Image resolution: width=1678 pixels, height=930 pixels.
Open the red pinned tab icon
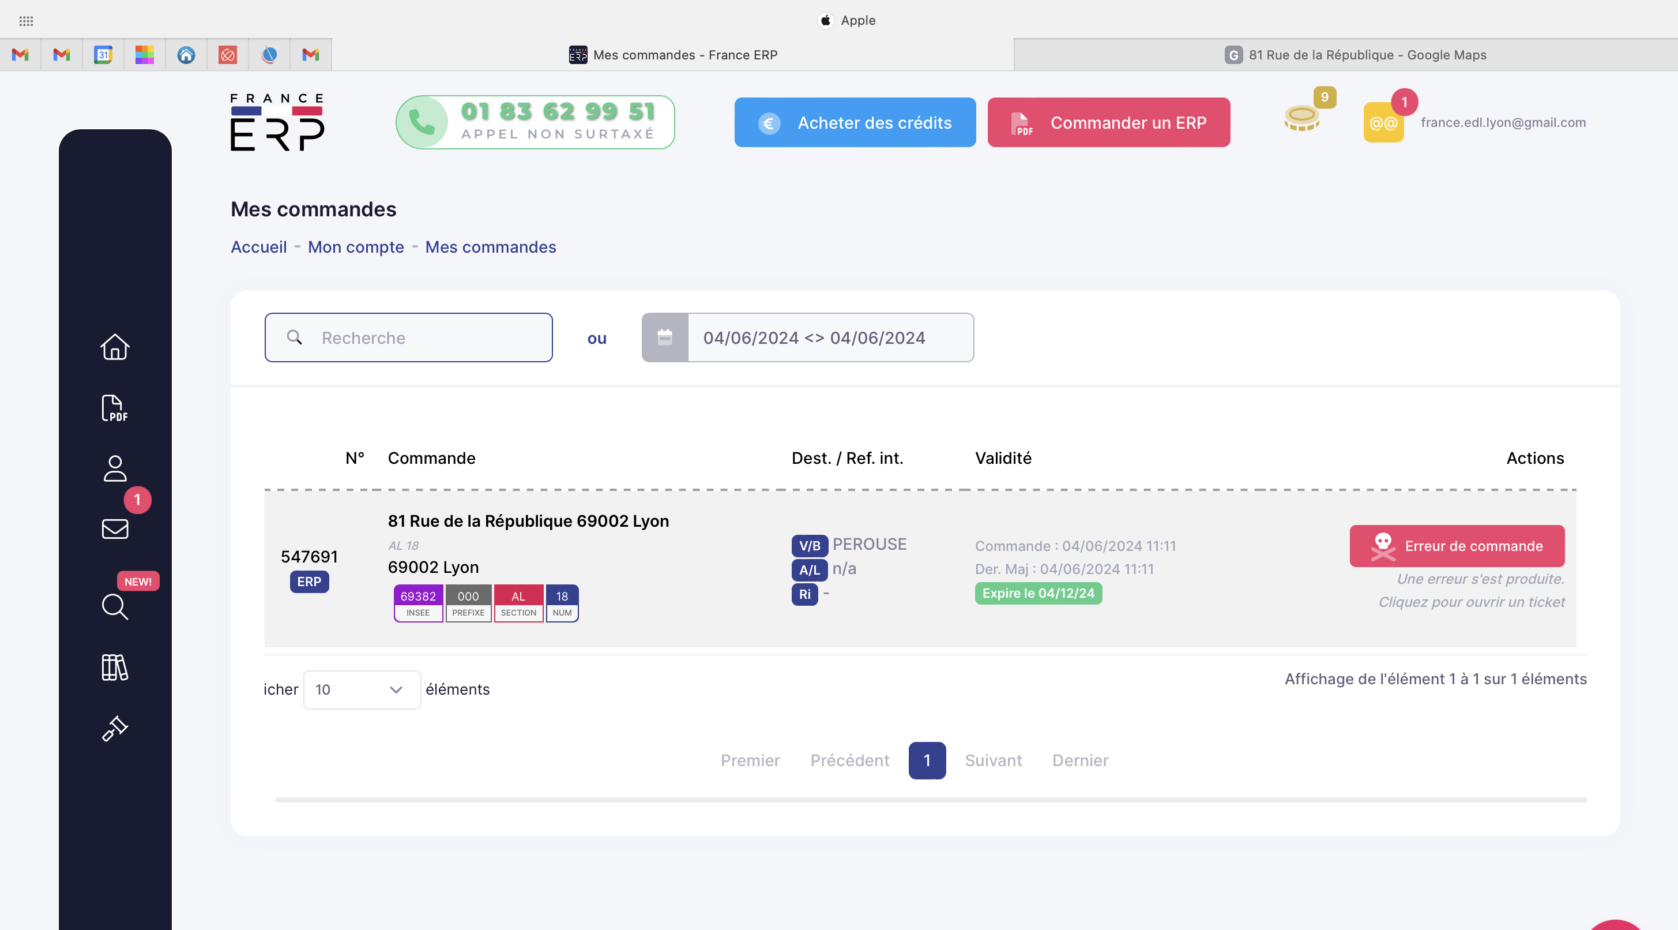click(x=227, y=55)
